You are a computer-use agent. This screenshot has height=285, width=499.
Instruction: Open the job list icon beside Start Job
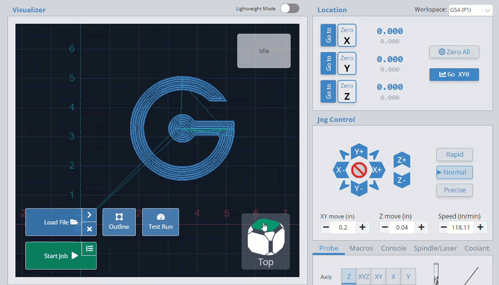pyautogui.click(x=89, y=249)
